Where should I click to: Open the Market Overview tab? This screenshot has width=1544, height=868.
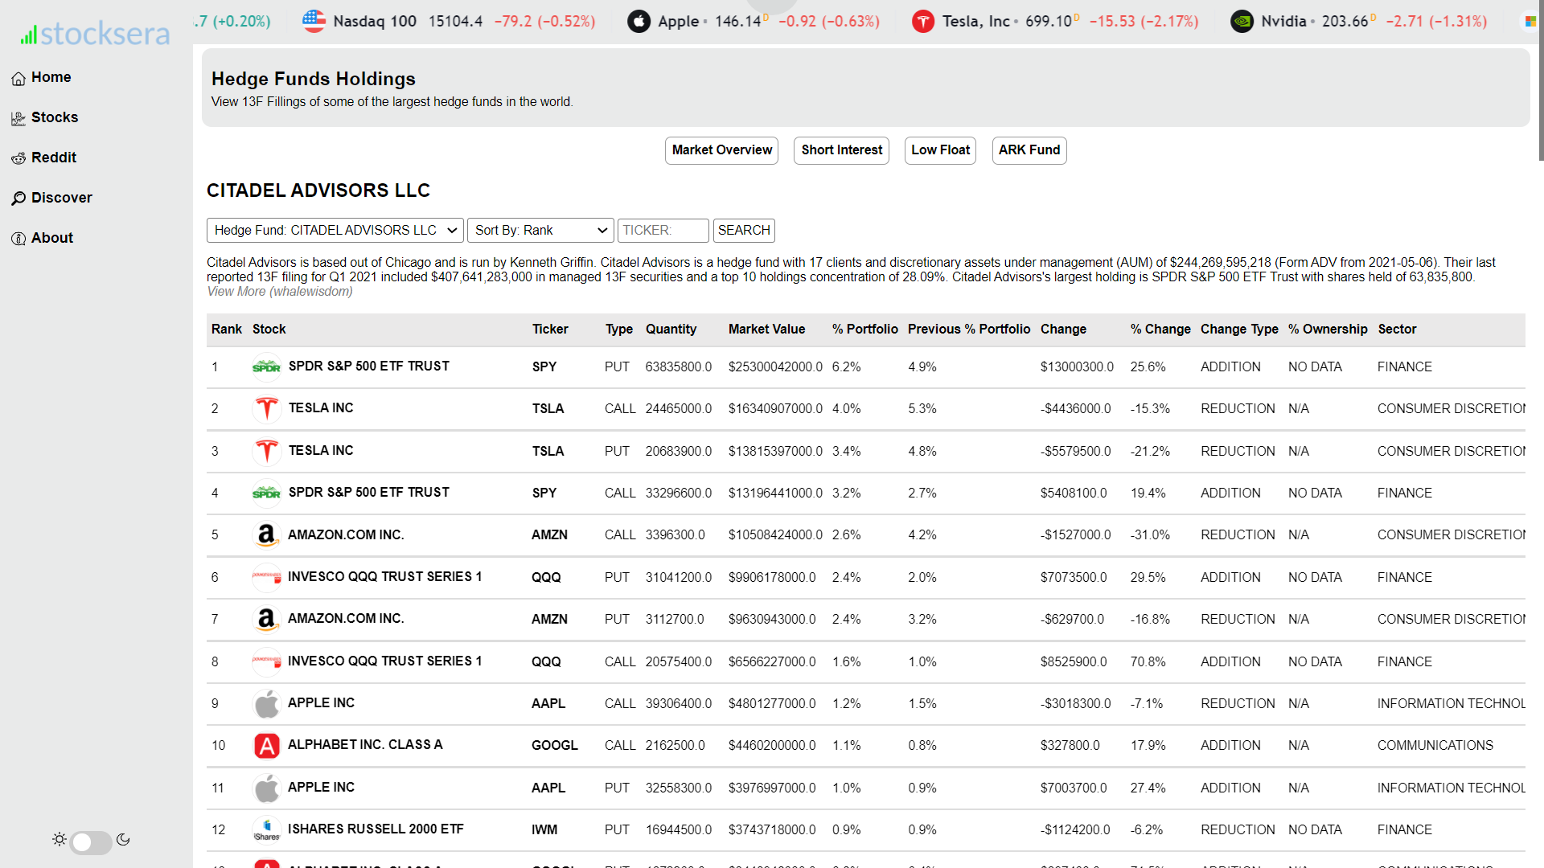coord(721,150)
